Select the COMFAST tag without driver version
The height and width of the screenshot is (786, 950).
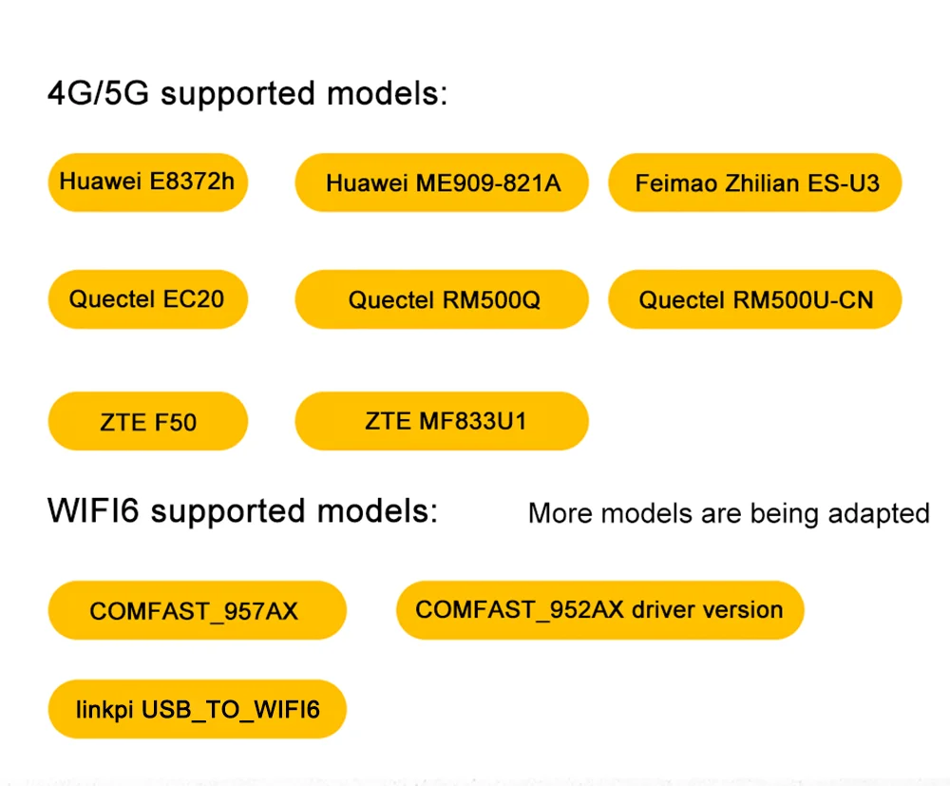(x=197, y=610)
